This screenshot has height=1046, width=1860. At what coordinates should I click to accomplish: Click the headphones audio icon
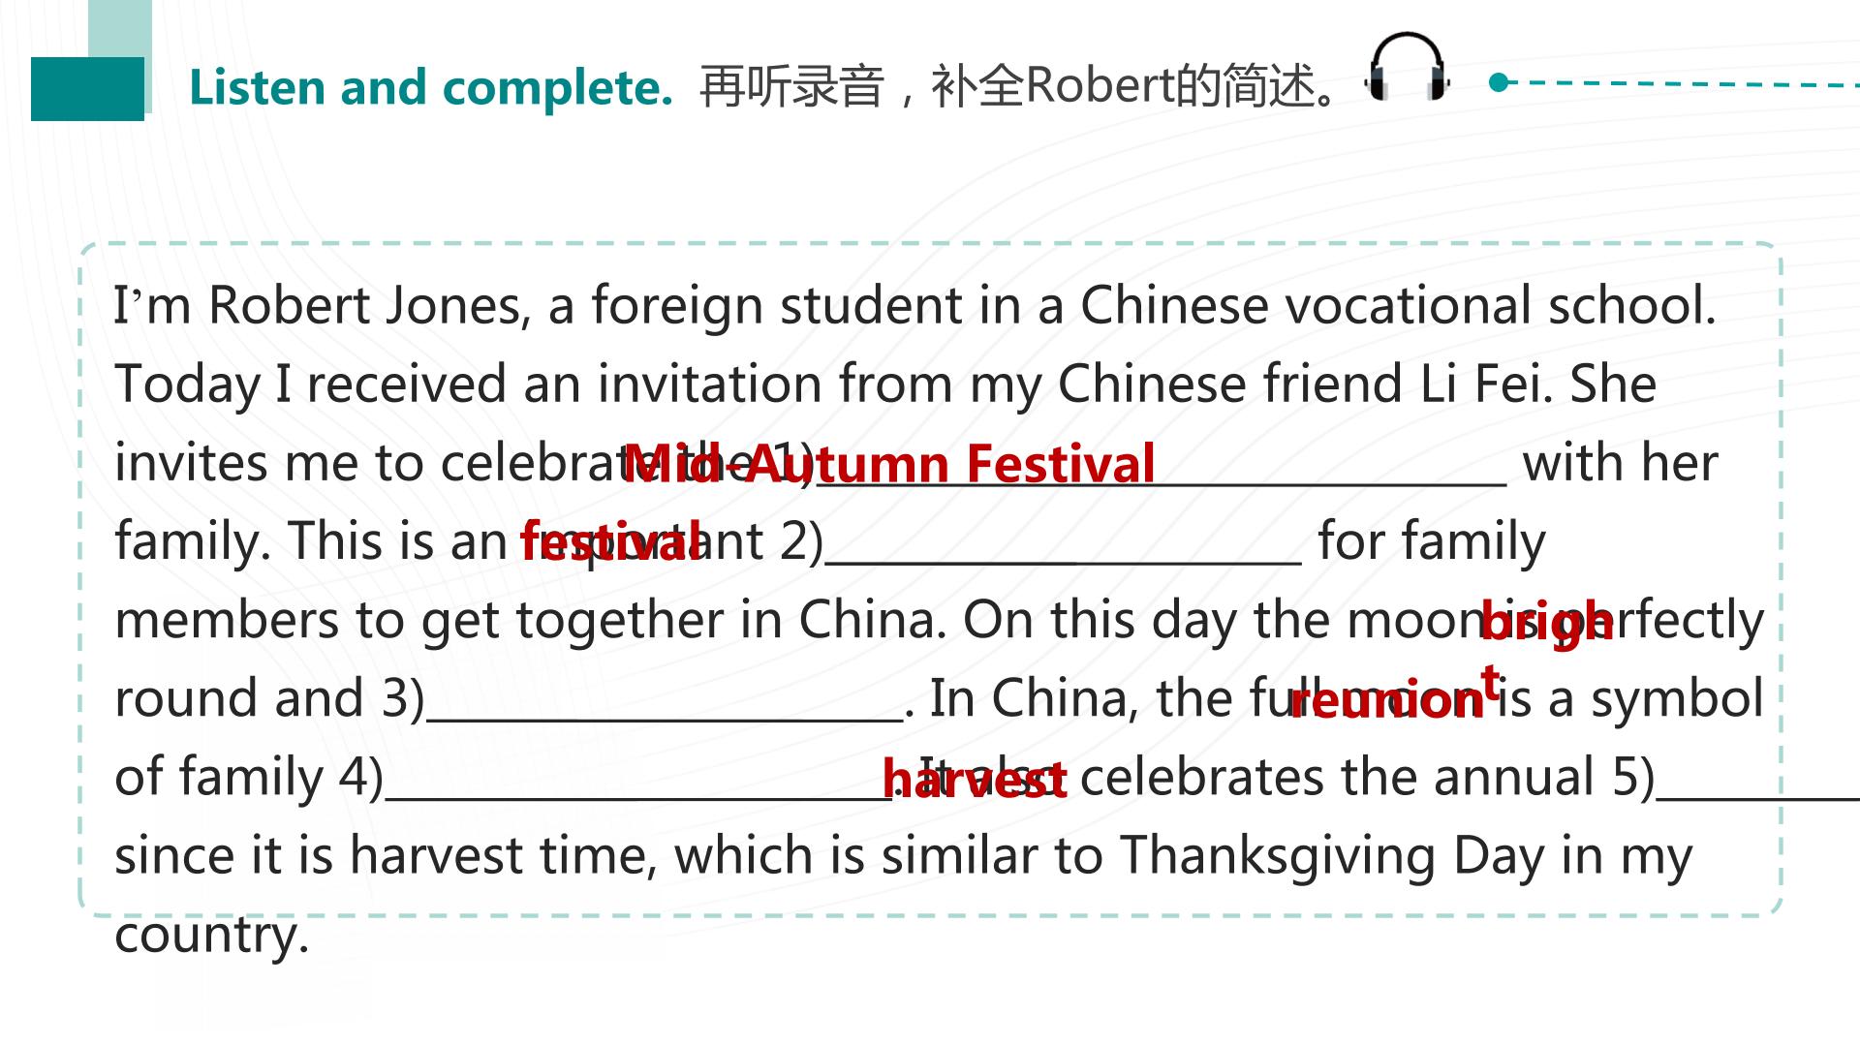[1408, 66]
